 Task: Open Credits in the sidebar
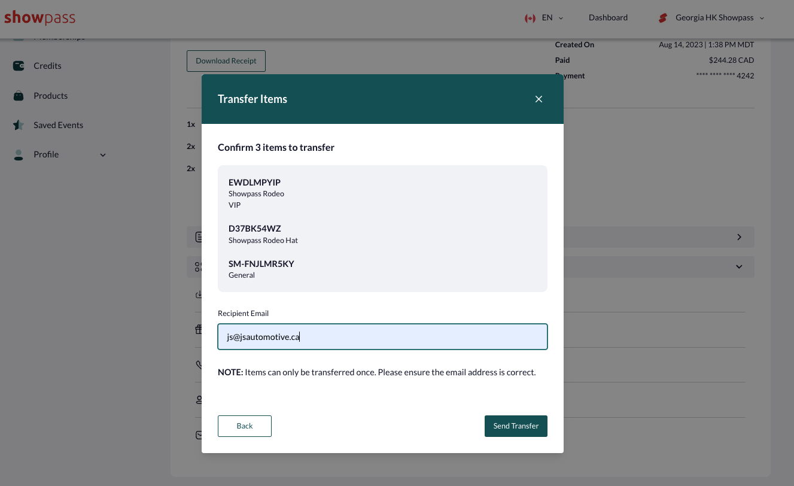(x=47, y=66)
